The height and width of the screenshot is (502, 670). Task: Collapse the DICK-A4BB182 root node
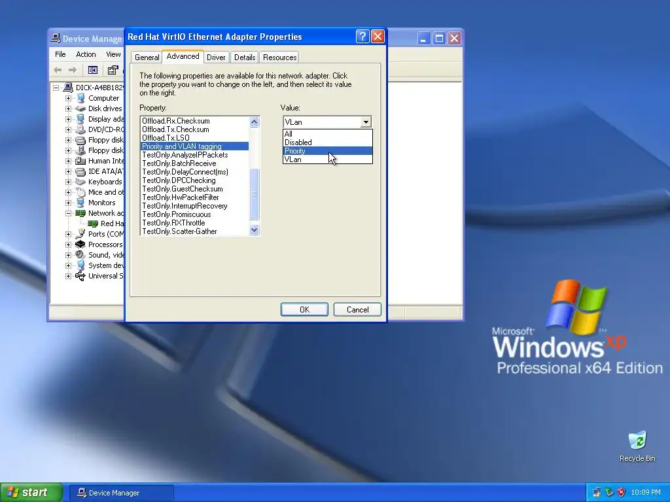click(x=56, y=88)
